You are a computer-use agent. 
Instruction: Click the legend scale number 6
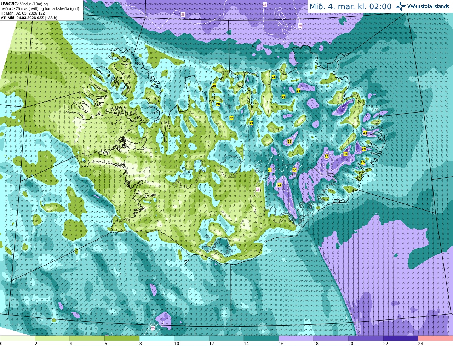[x=105, y=344]
